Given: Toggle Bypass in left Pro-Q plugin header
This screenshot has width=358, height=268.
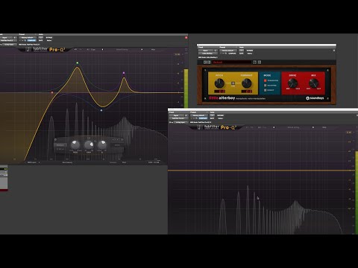Looking at the screenshot, I should (x=49, y=37).
